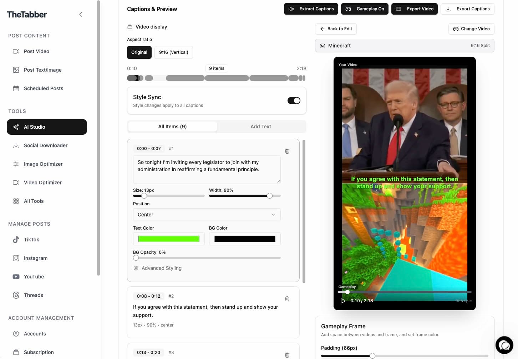Toggle Gameplay On

coord(365,9)
